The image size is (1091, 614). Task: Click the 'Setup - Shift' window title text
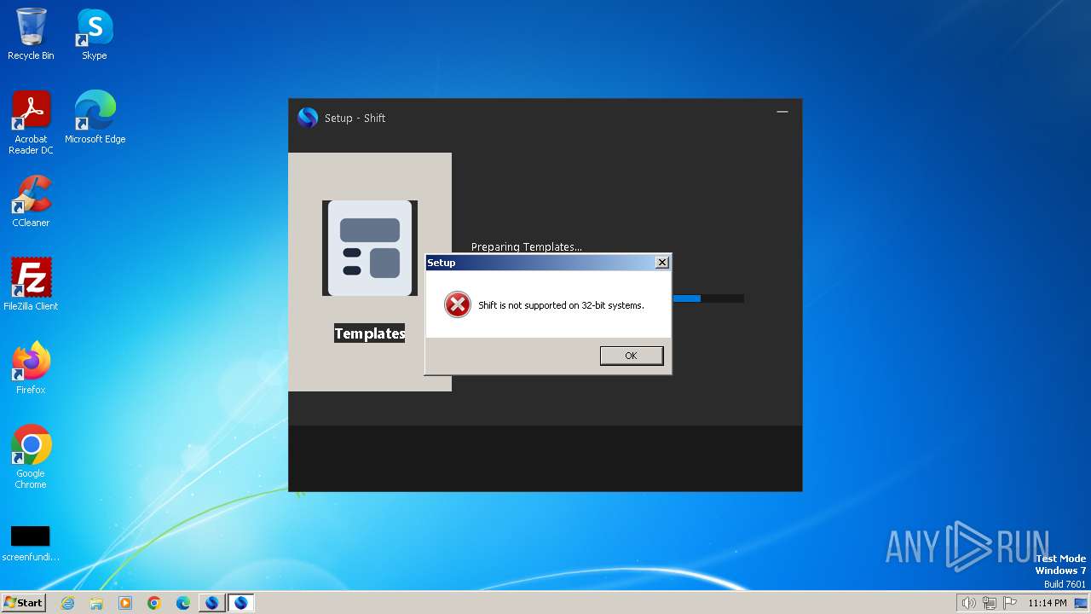355,118
